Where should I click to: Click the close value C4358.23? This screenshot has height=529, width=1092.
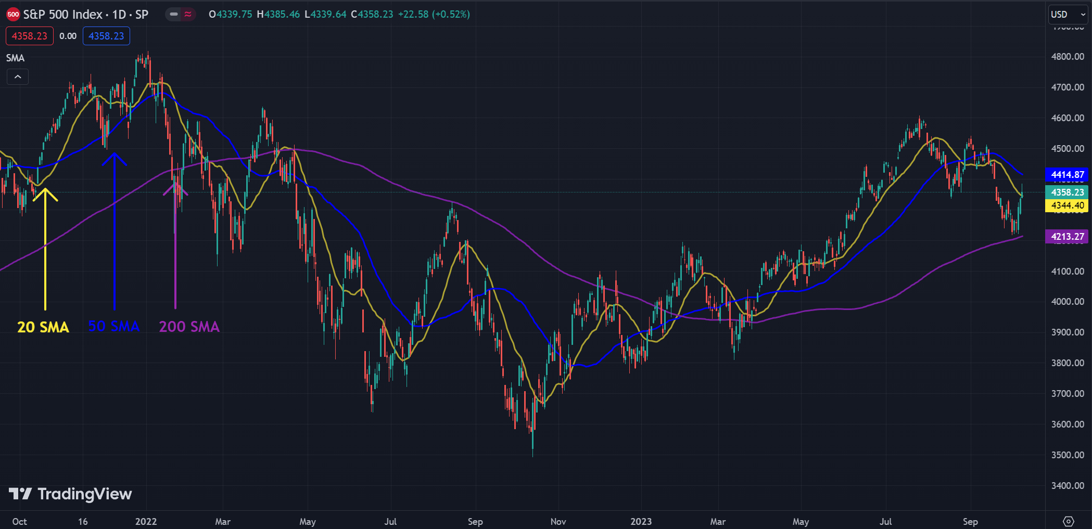coord(372,15)
